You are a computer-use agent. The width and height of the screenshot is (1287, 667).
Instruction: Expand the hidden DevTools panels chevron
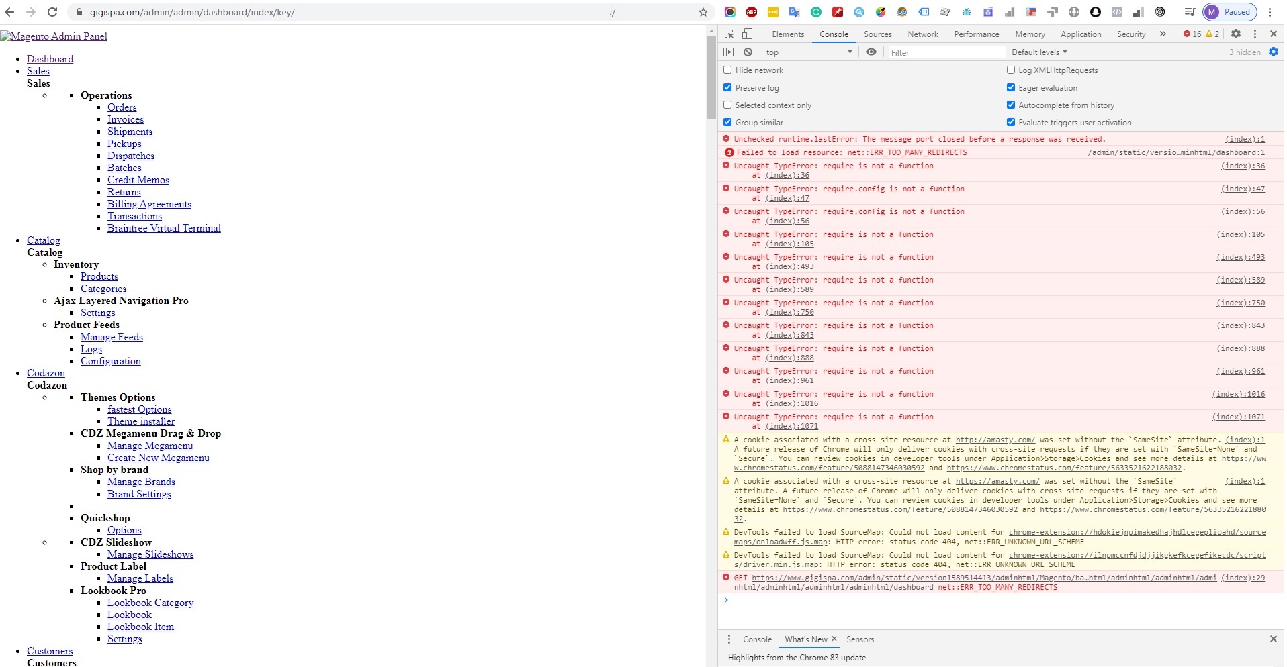tap(1162, 34)
